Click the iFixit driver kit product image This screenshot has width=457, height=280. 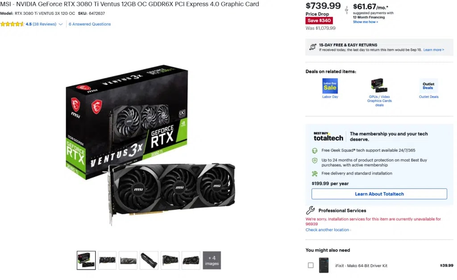324,265
